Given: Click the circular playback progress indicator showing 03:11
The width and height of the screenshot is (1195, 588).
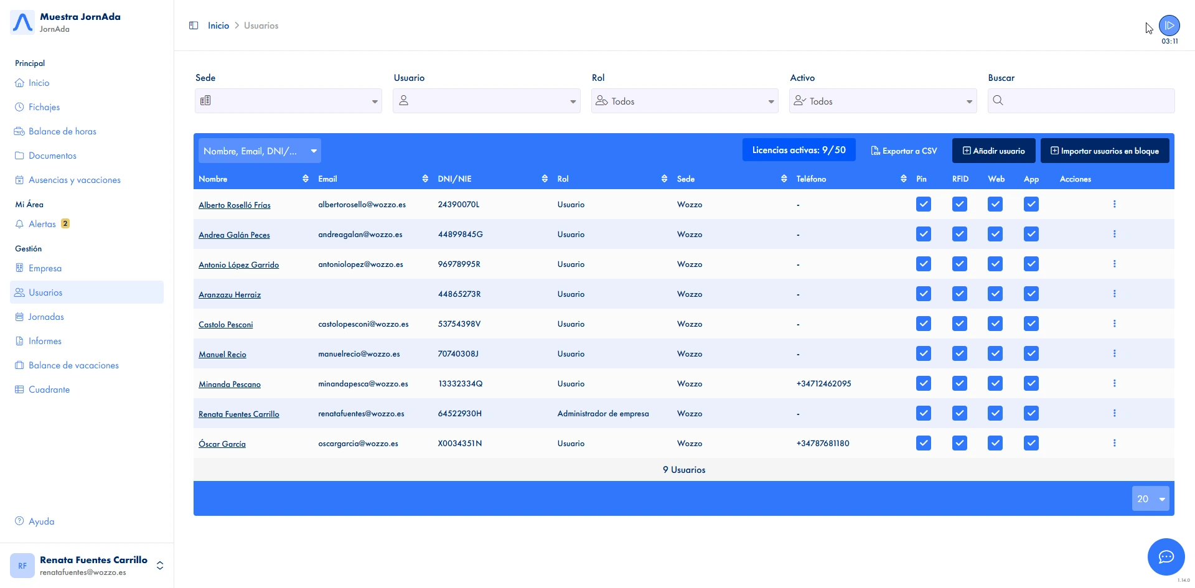Looking at the screenshot, I should tap(1169, 25).
